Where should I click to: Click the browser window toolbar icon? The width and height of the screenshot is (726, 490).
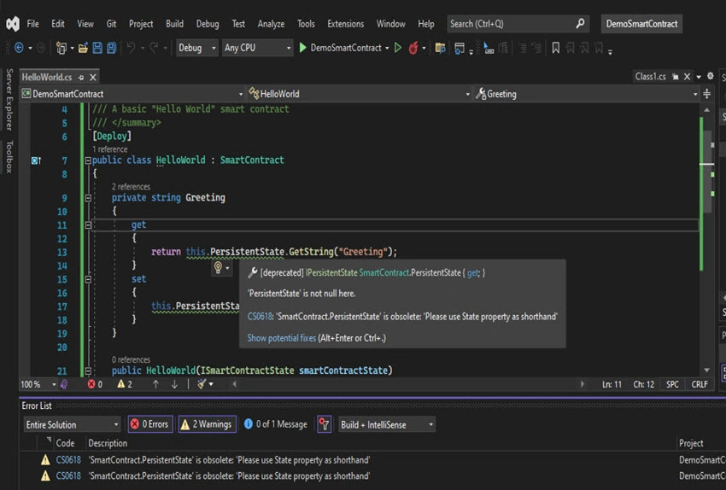460,48
